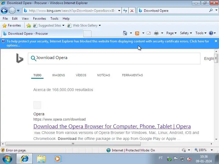Click the horizontal scrollbar right arrow
219x164 pixels.
tap(211, 144)
